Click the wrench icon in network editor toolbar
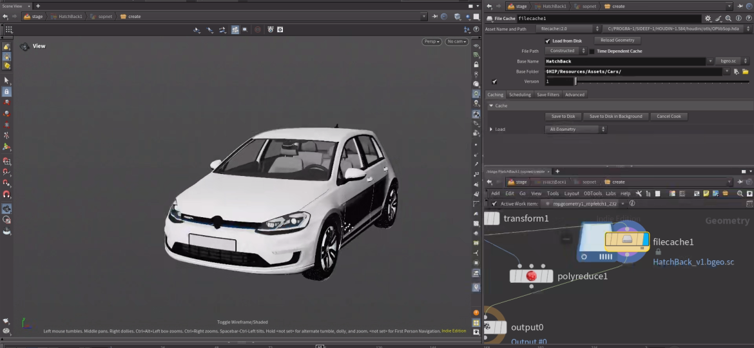This screenshot has width=754, height=348. point(639,193)
